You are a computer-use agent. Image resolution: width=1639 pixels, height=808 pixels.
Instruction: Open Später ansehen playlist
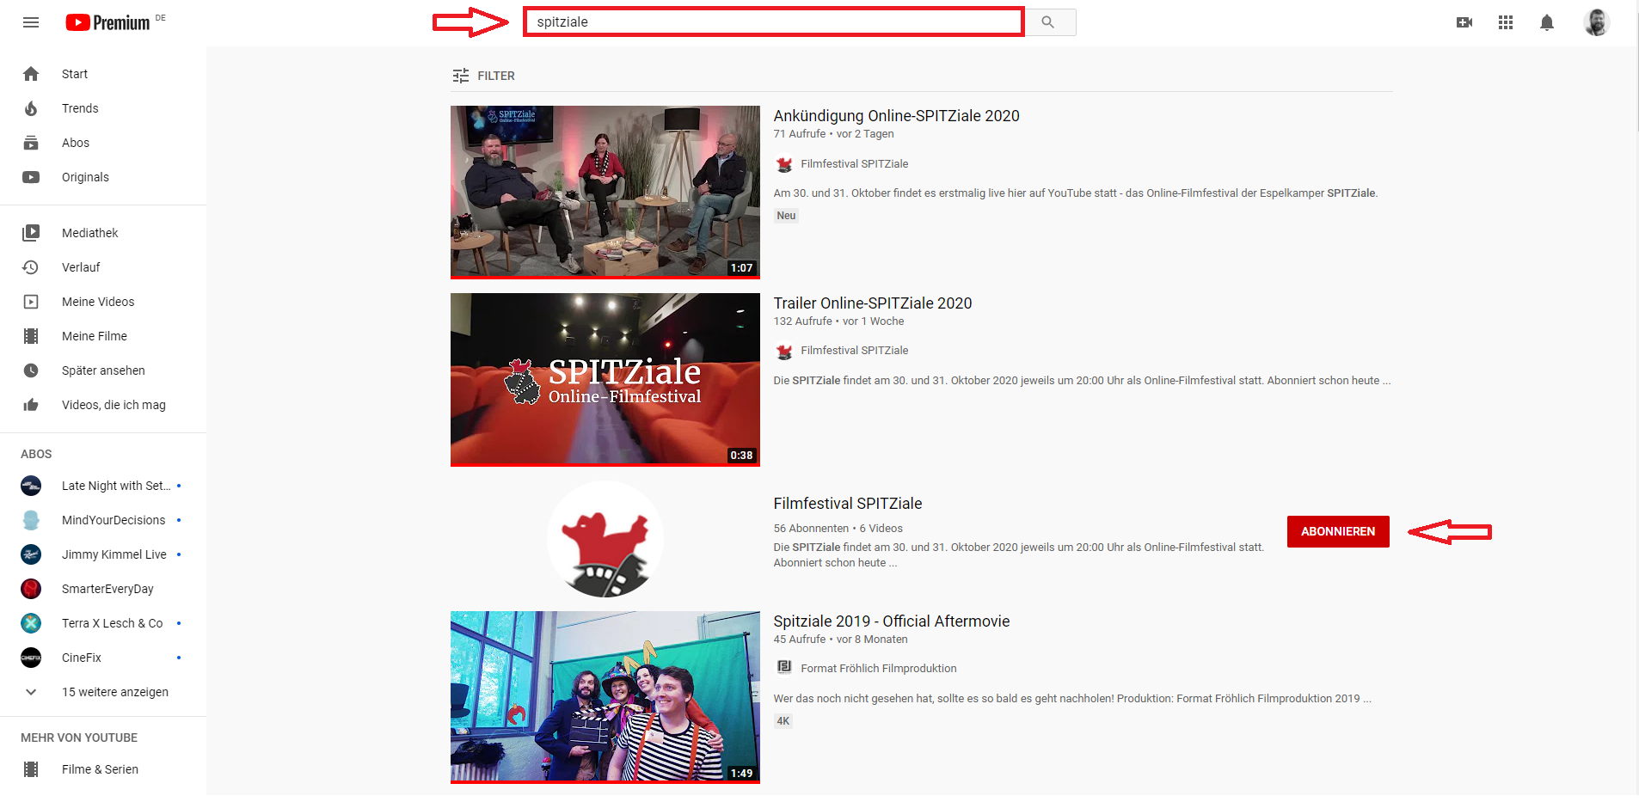103,370
